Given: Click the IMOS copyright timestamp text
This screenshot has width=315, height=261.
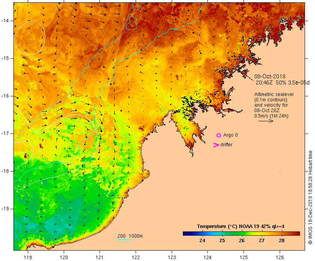Looking at the screenshot, I should tap(310, 197).
